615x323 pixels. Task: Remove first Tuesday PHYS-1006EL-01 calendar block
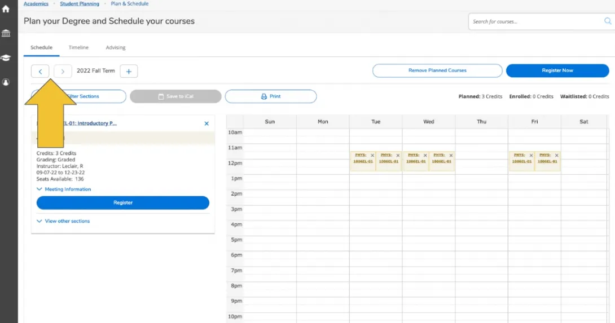coord(372,156)
